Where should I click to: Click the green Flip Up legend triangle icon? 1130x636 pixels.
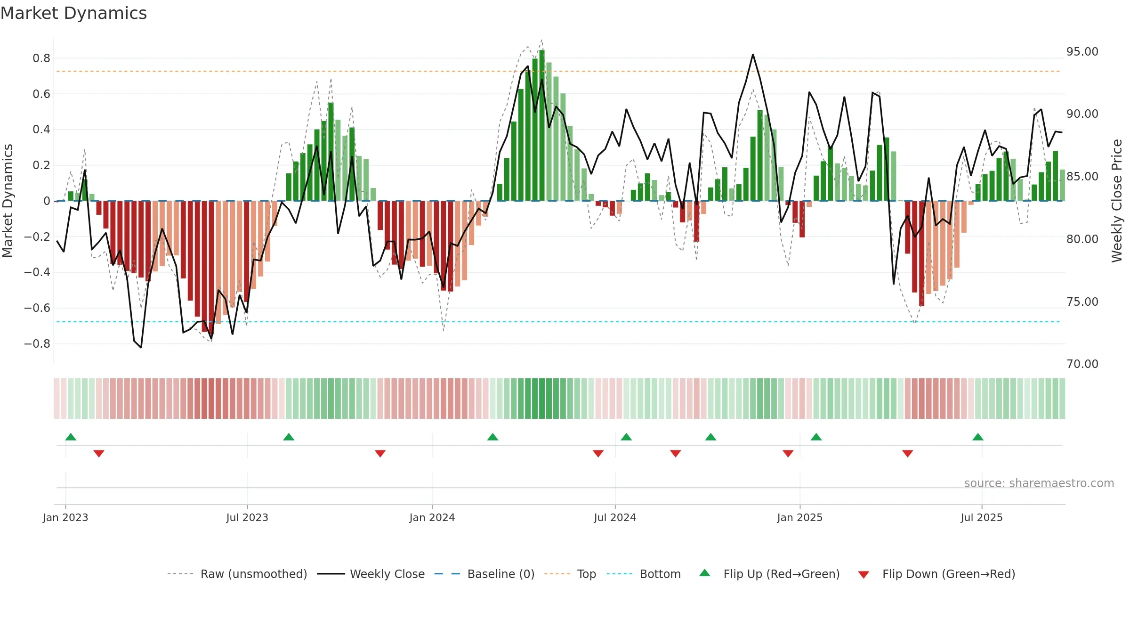[705, 573]
